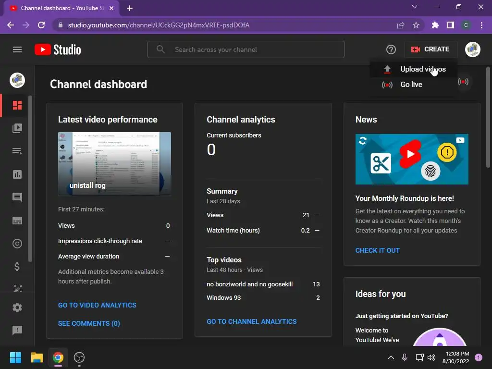Select Upload videos from Create menu
Screen dimensions: 492x369
point(414,69)
